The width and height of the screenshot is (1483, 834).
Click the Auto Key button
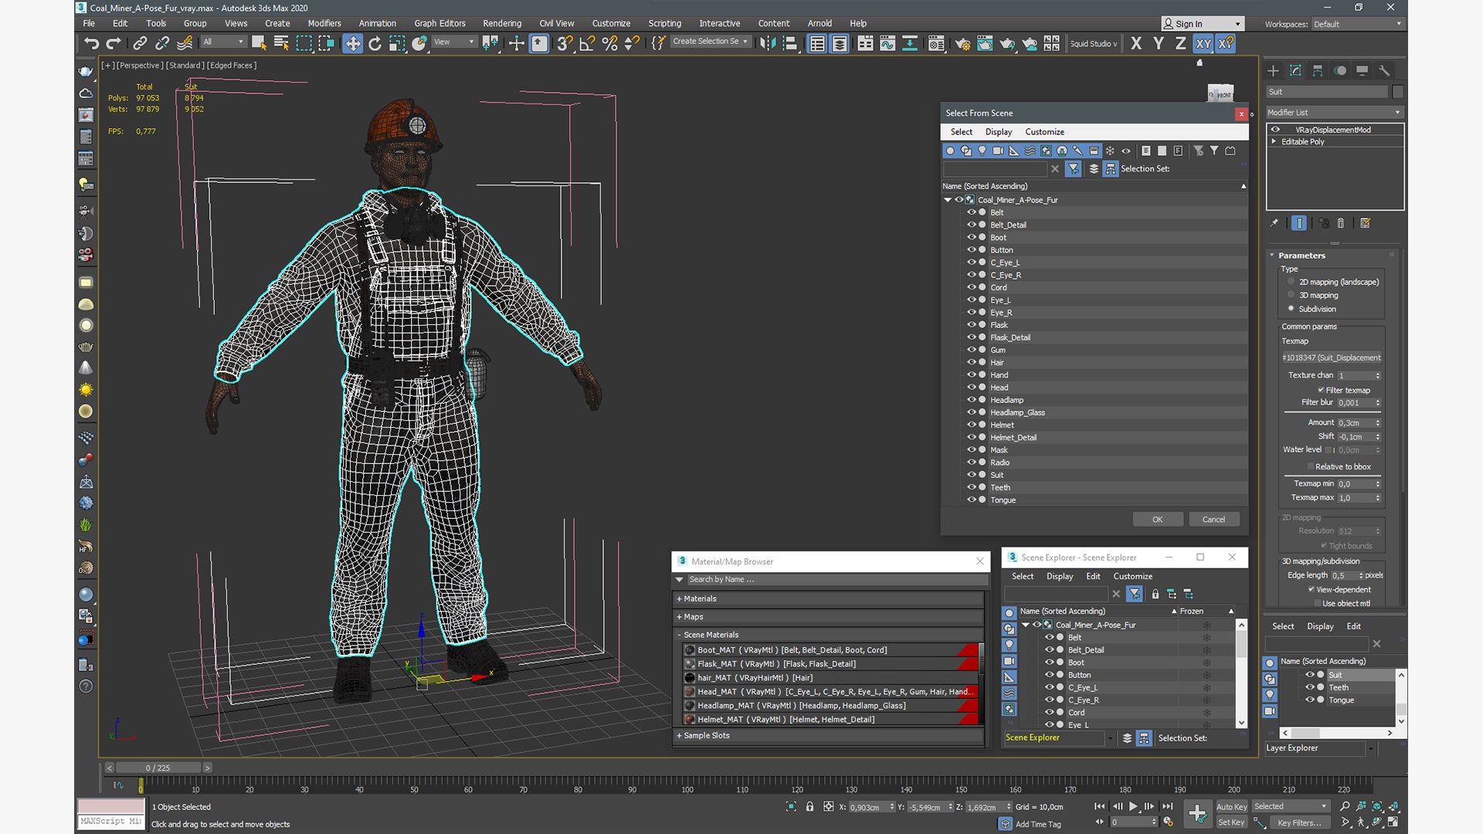coord(1231,806)
